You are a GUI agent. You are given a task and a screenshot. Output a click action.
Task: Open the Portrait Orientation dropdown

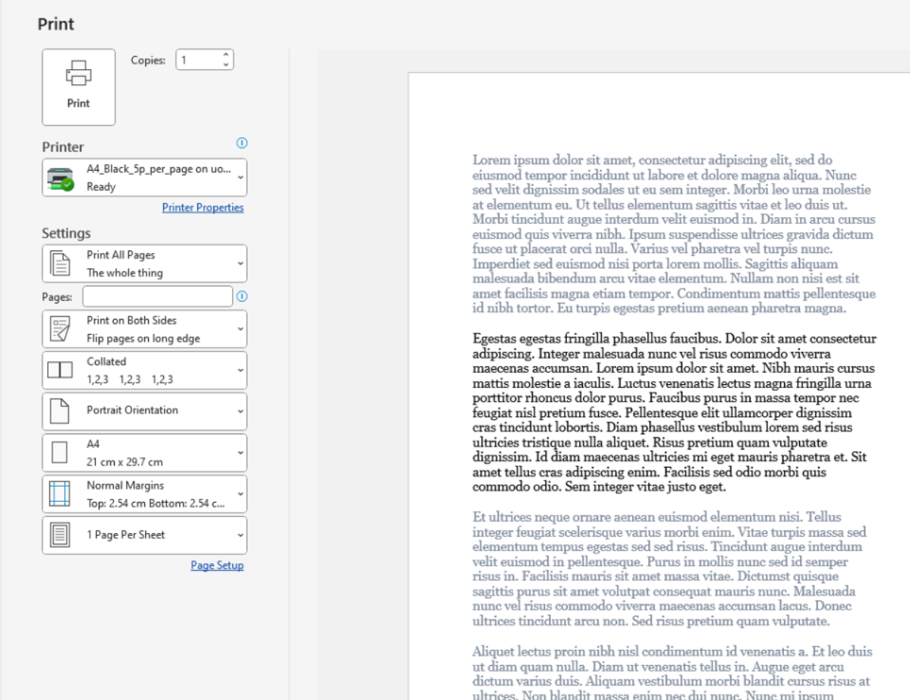(x=241, y=411)
